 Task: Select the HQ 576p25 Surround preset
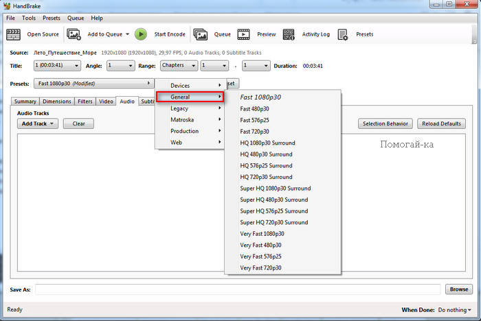tap(282, 165)
